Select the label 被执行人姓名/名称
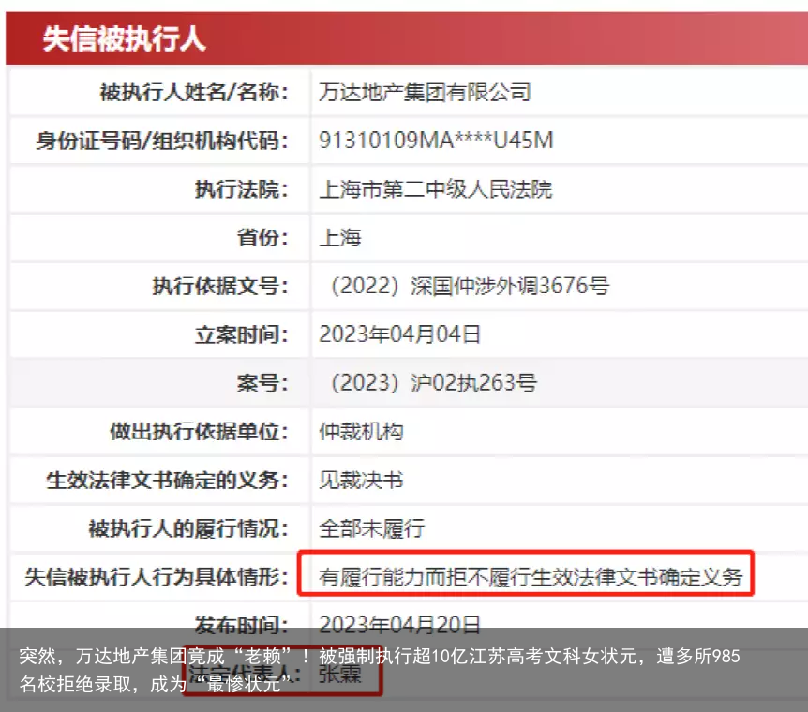Screen dimensions: 808x712 point(194,93)
